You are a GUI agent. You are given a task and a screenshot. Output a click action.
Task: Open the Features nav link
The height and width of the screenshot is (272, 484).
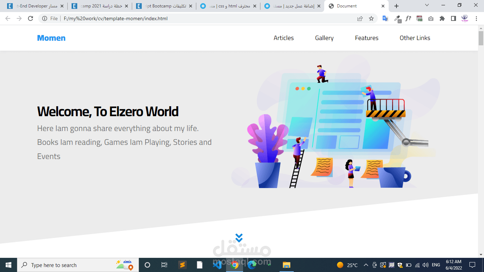(366, 38)
